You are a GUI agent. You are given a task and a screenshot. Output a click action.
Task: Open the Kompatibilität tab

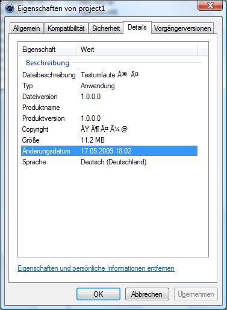point(66,28)
